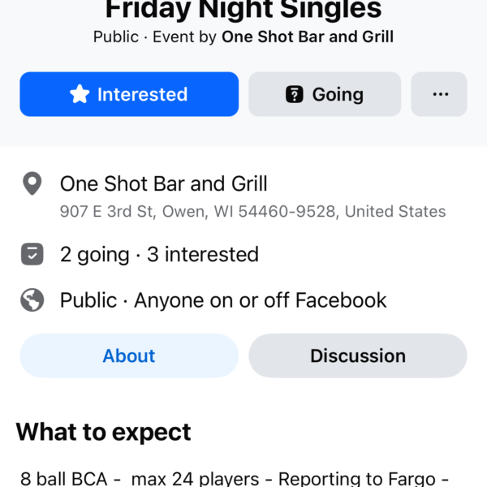Image resolution: width=487 pixels, height=487 pixels.
Task: Click the globe privacy icon
Action: coord(32,300)
